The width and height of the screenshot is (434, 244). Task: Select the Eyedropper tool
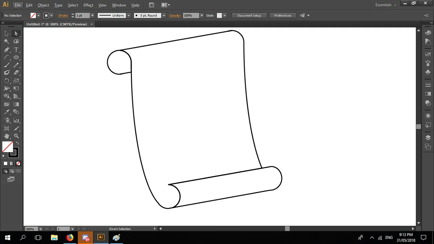(6, 112)
